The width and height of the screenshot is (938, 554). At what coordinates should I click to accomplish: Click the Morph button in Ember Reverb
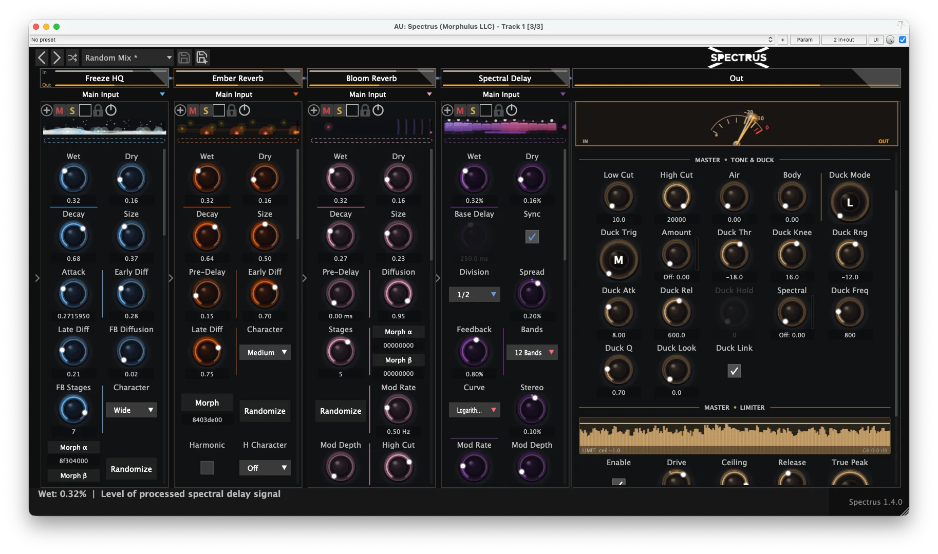(x=207, y=403)
